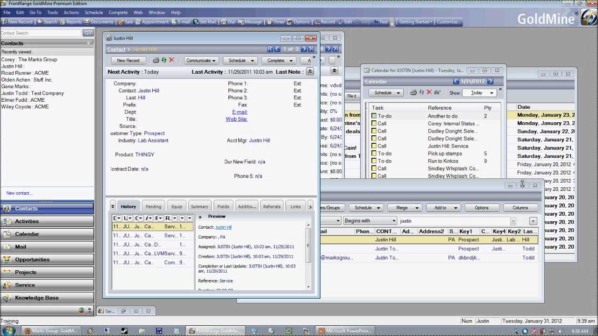
Task: Click the glasses preview icon in Calendar
Action: pyautogui.click(x=437, y=92)
